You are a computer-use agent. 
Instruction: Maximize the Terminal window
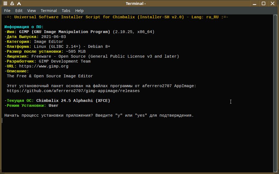tap(264, 4)
